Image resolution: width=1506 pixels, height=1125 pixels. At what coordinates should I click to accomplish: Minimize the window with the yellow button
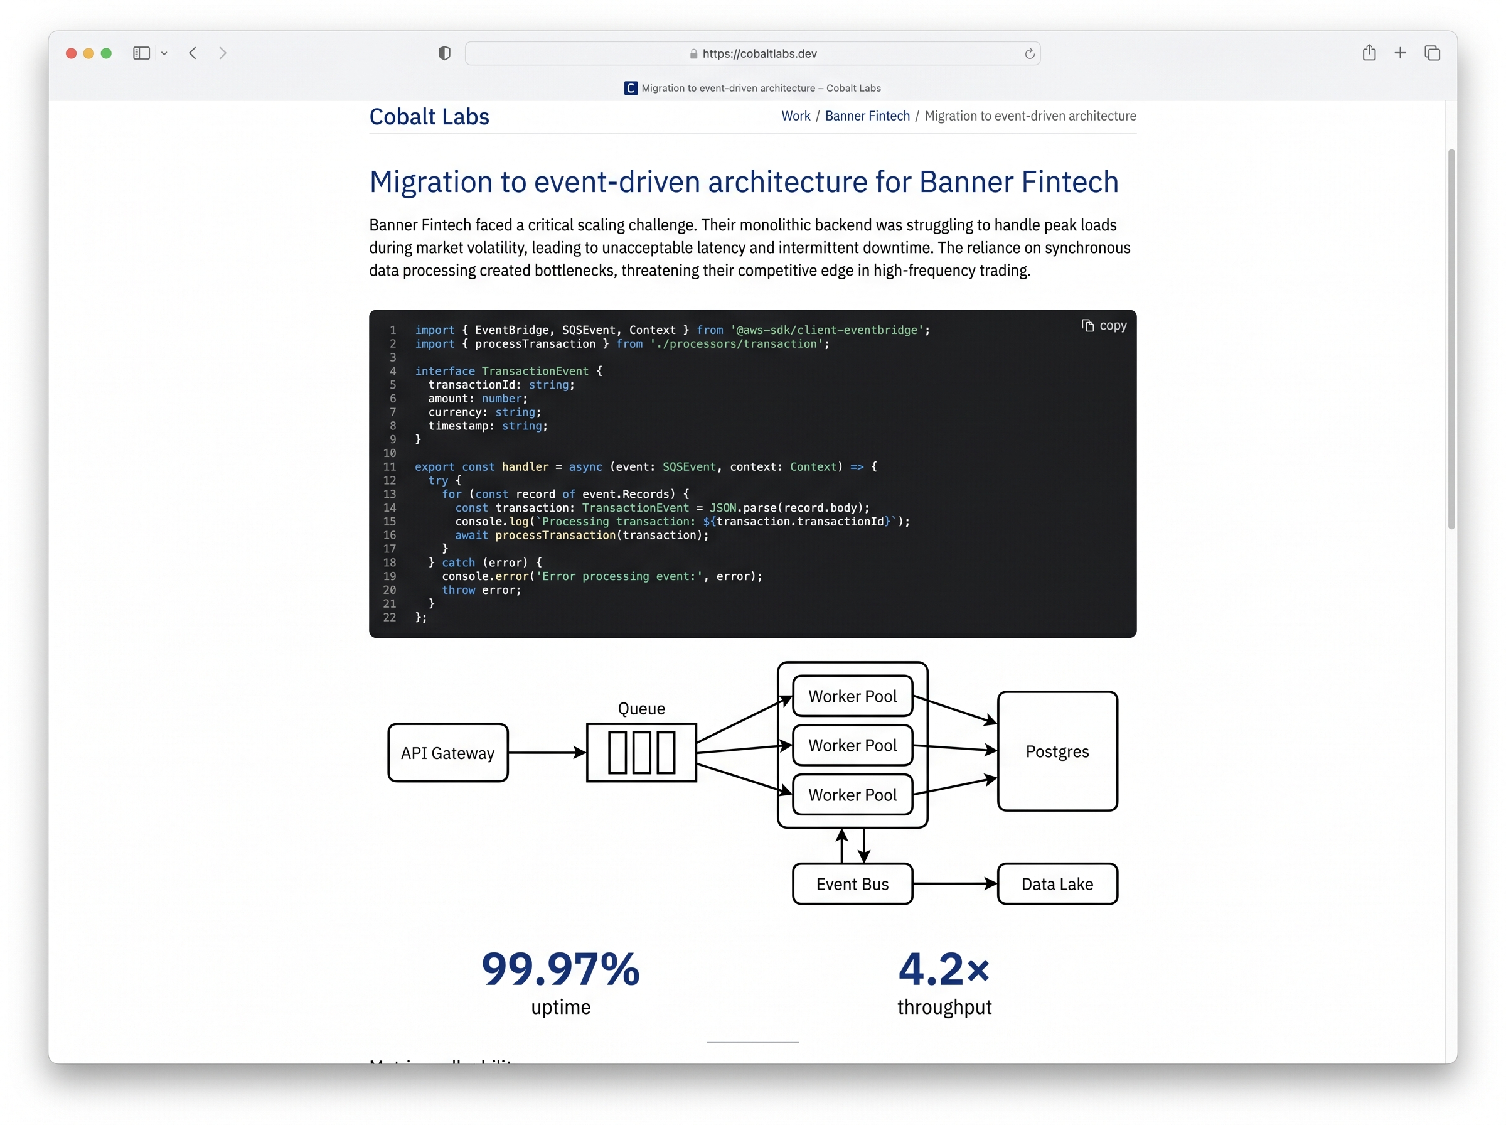coord(88,53)
